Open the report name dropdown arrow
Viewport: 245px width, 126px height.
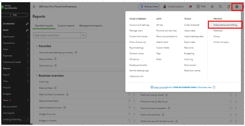coord(83,35)
